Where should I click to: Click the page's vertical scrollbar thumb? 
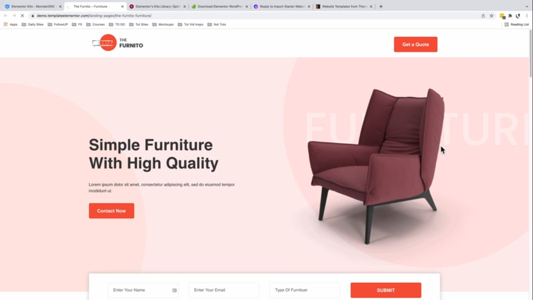(531, 54)
